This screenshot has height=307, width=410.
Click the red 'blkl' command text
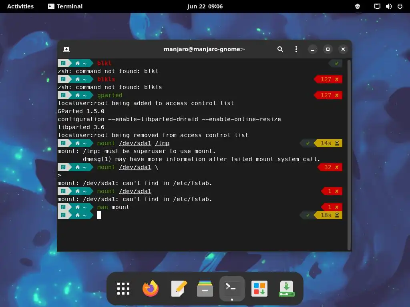(105, 63)
